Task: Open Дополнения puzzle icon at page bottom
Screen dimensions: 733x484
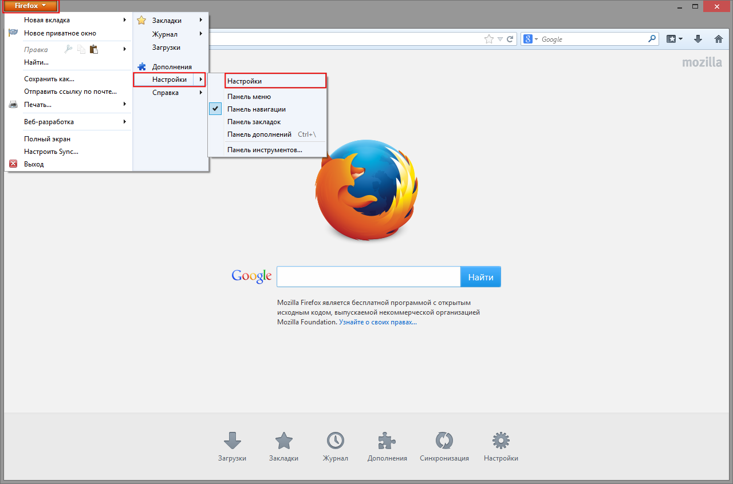Action: [387, 441]
